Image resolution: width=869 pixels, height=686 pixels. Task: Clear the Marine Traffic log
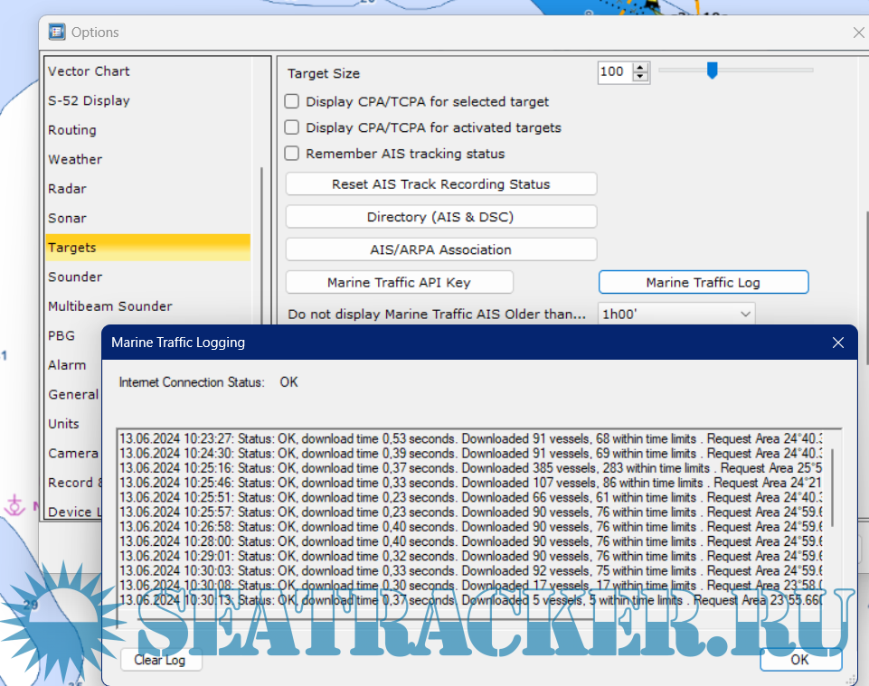(160, 660)
